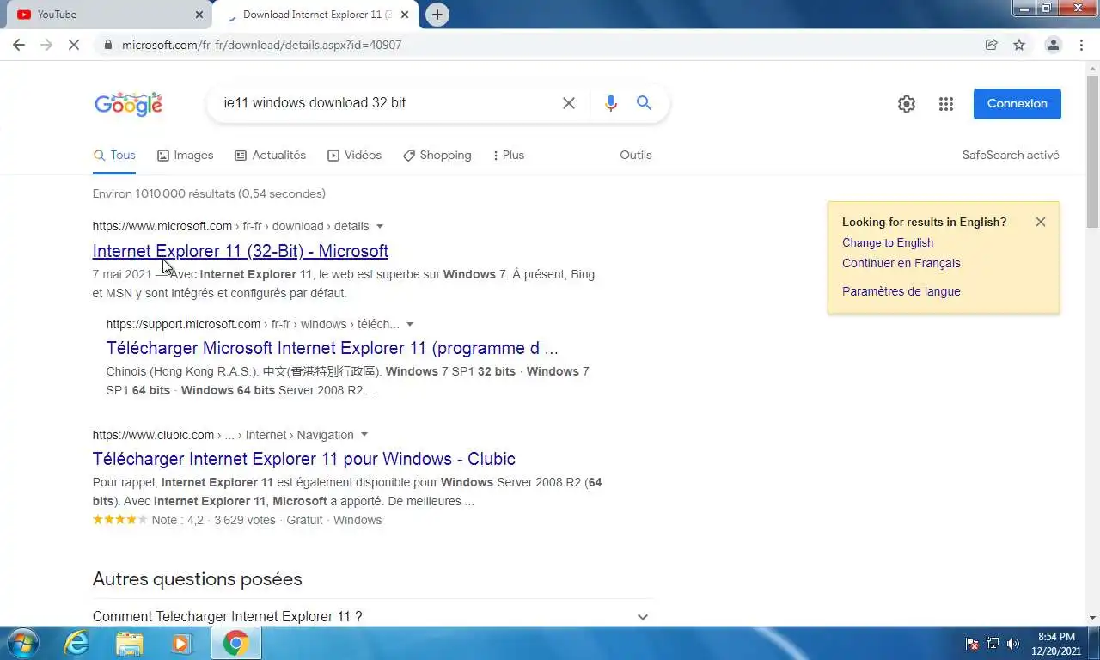Click Change to English link
Screen dimensions: 1100x660
coord(888,242)
